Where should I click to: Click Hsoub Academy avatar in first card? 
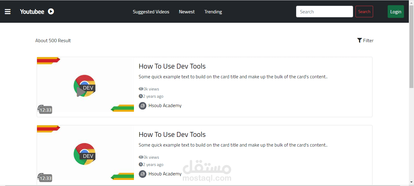[142, 106]
